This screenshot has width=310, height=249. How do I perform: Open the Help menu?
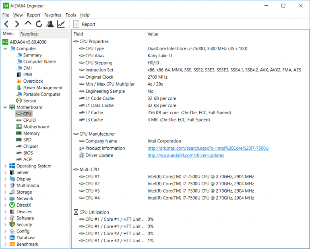click(85, 15)
